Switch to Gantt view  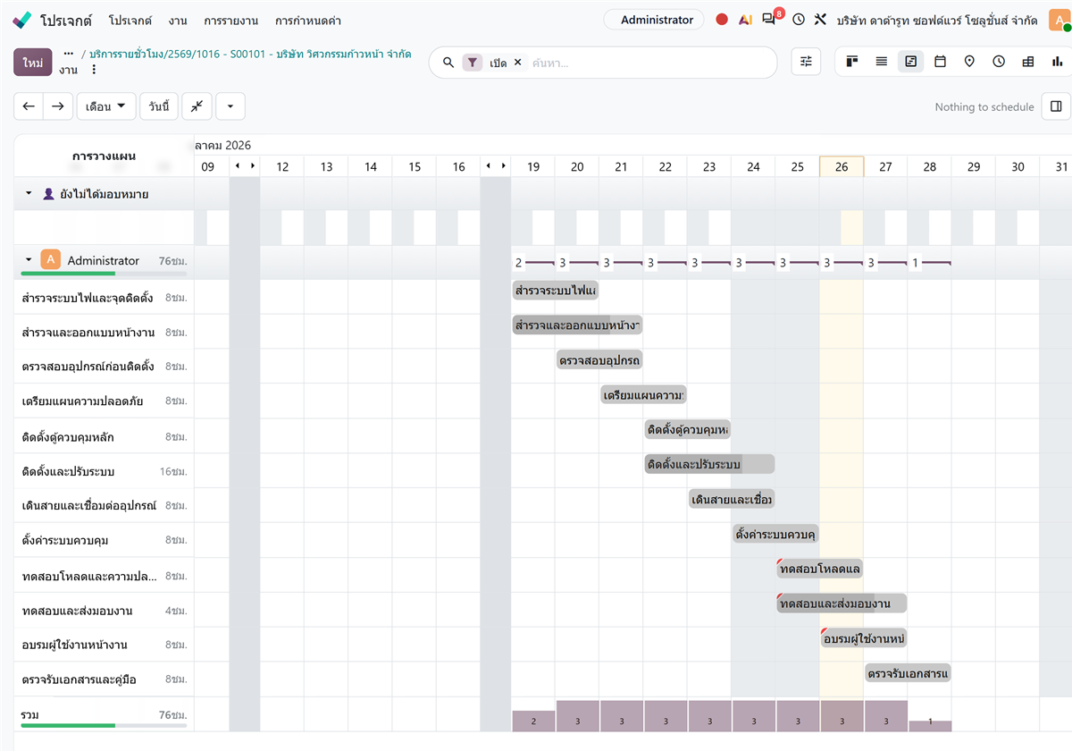[910, 62]
